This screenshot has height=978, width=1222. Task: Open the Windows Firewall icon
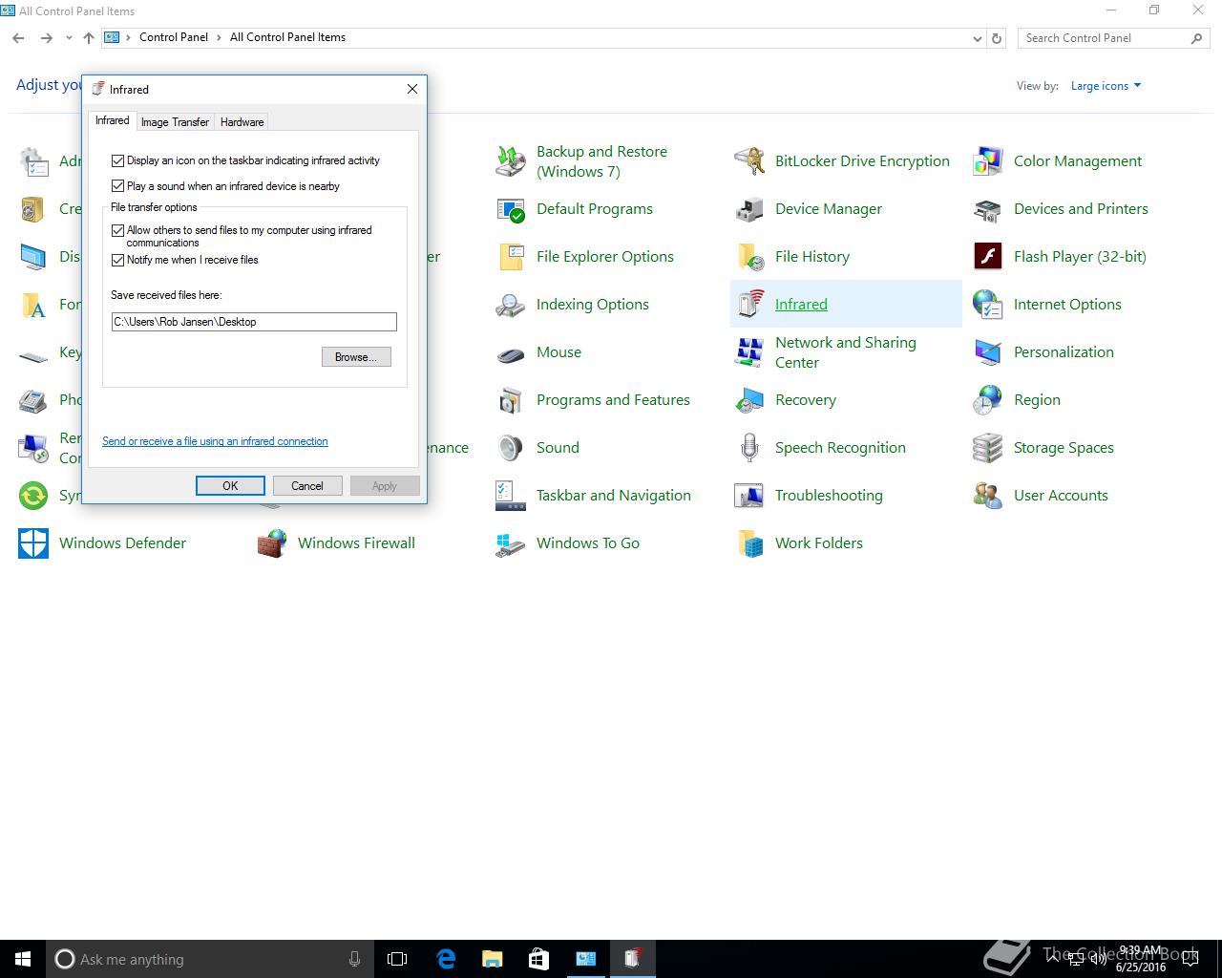tap(272, 543)
